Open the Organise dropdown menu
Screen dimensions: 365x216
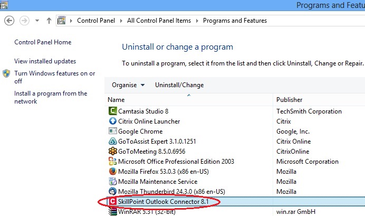pyautogui.click(x=128, y=85)
